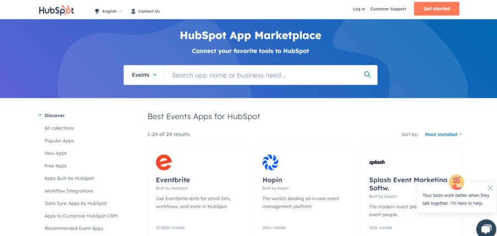This screenshot has width=497, height=236.
Task: Click the 'Sort by:' label
Action: pyautogui.click(x=410, y=135)
